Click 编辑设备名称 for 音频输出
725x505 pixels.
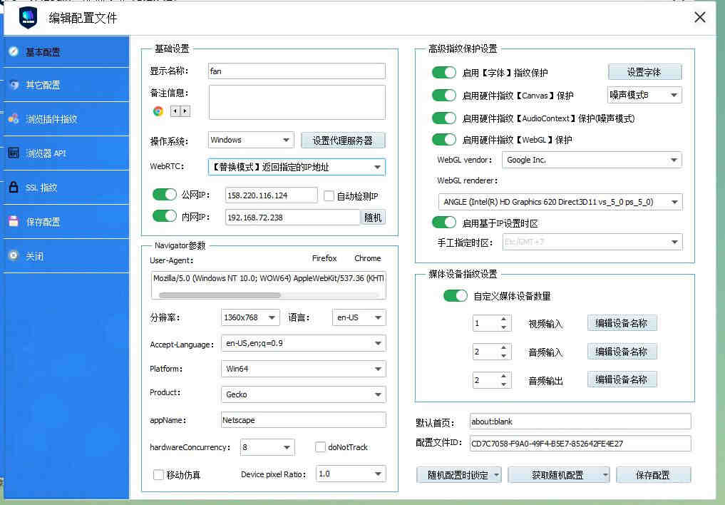click(x=622, y=379)
